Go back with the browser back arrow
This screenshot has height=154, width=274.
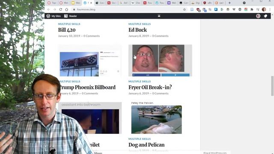49,9
